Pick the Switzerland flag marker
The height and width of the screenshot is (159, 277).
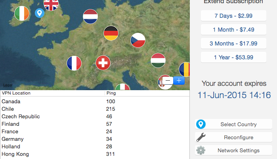point(103,62)
